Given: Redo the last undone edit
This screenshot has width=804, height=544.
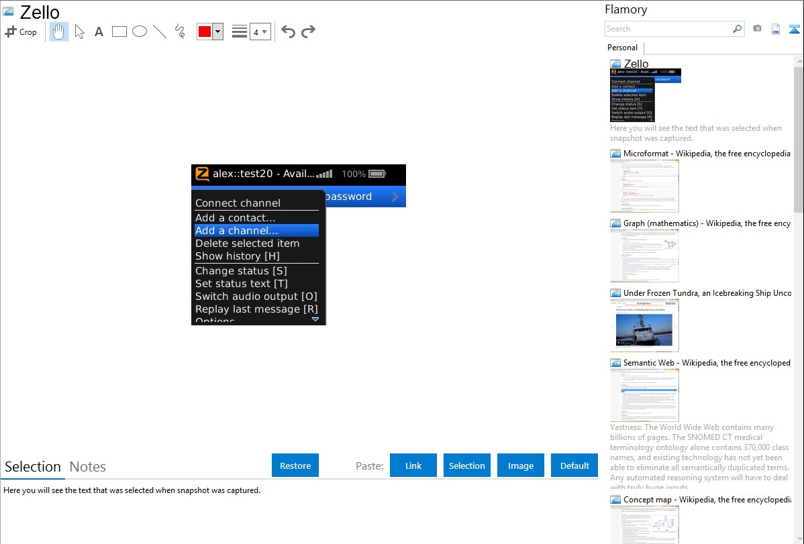Looking at the screenshot, I should 308,32.
